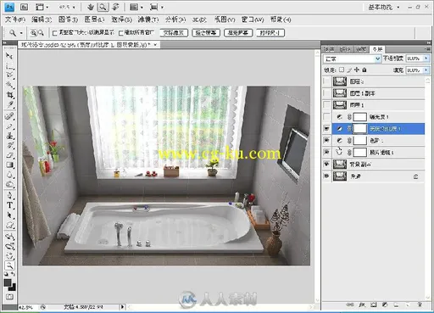Hide the 色阶 1 adjustment layer
Image resolution: width=434 pixels, height=313 pixels.
pos(326,140)
